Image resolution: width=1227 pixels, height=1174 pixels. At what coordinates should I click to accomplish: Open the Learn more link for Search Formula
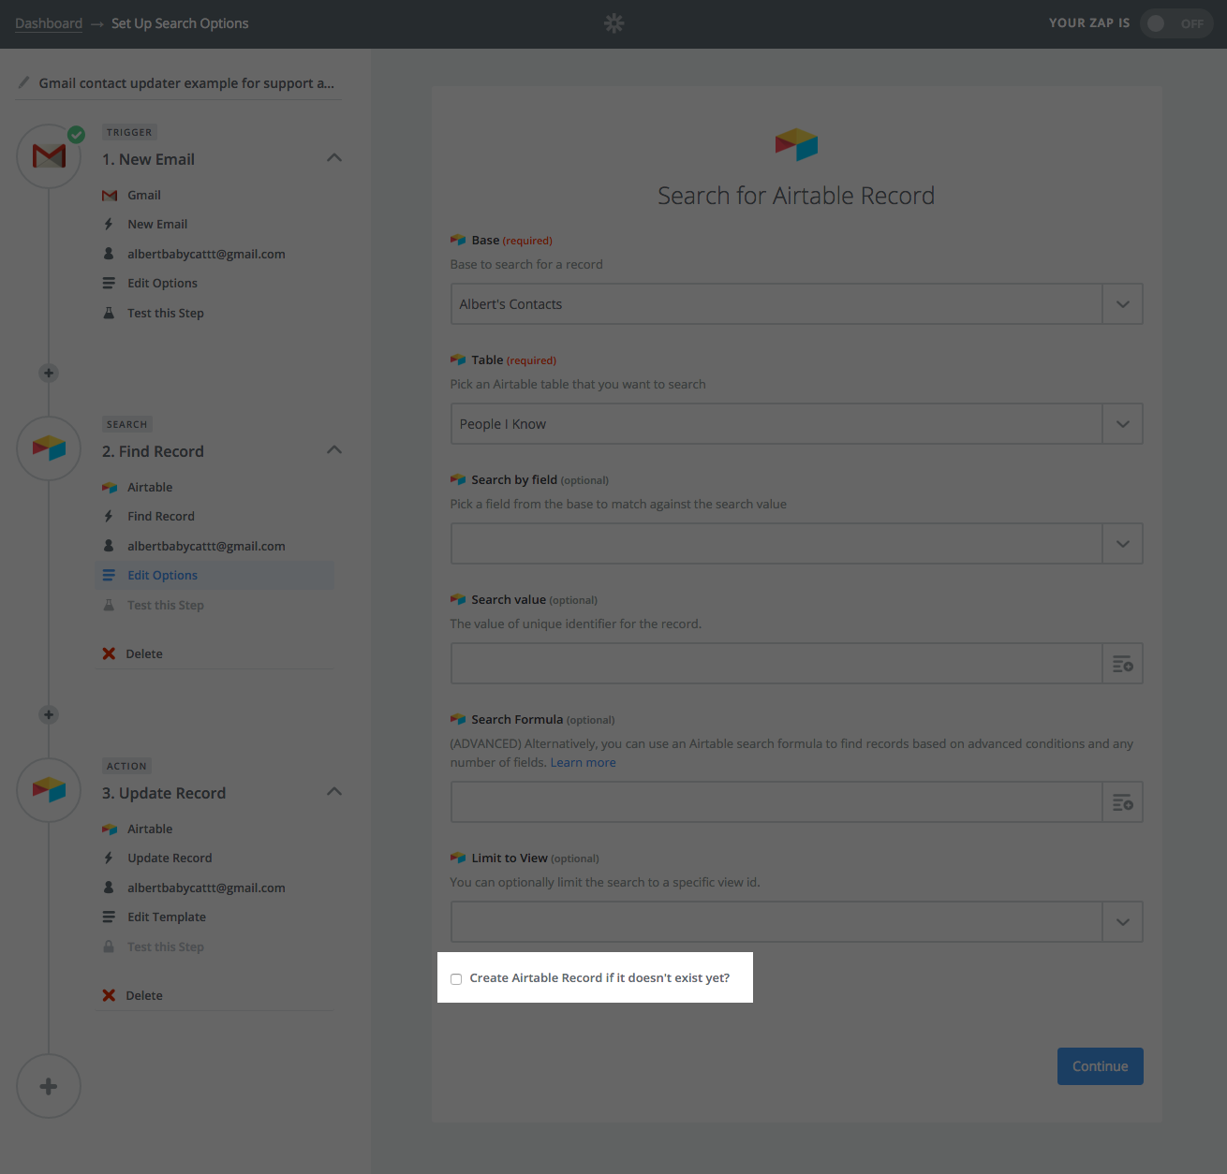click(583, 763)
